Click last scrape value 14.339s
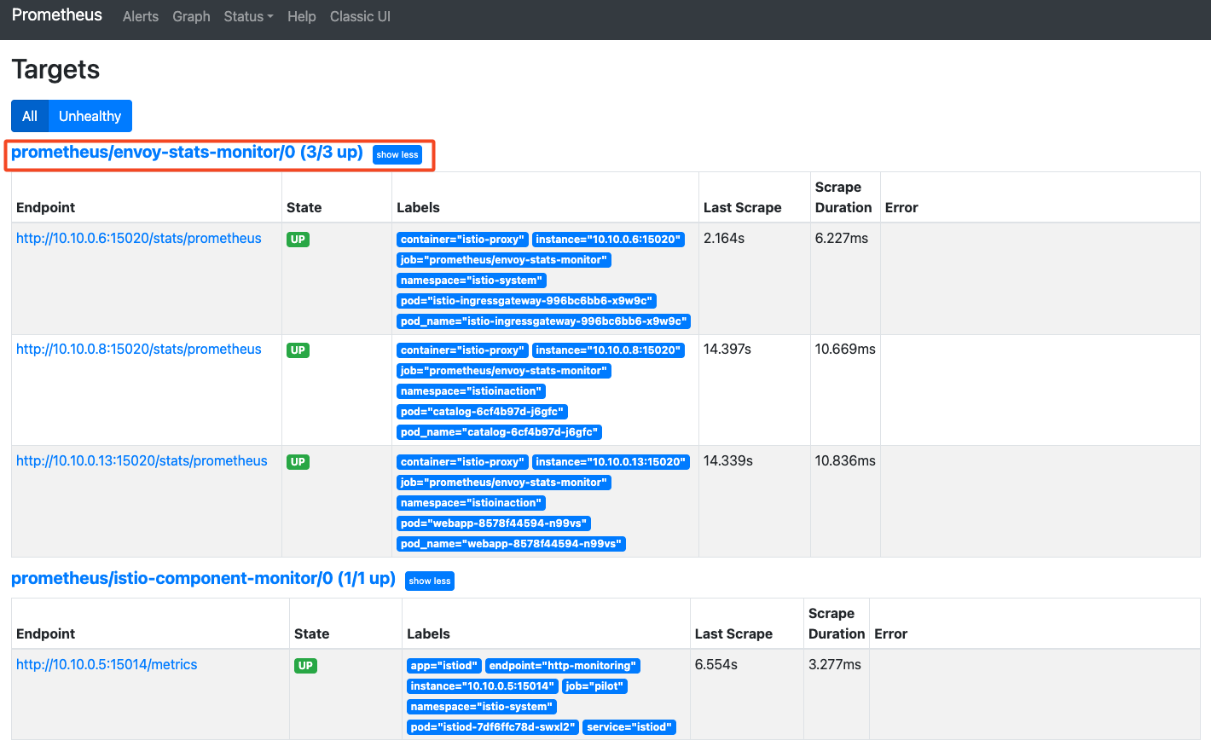 728,460
